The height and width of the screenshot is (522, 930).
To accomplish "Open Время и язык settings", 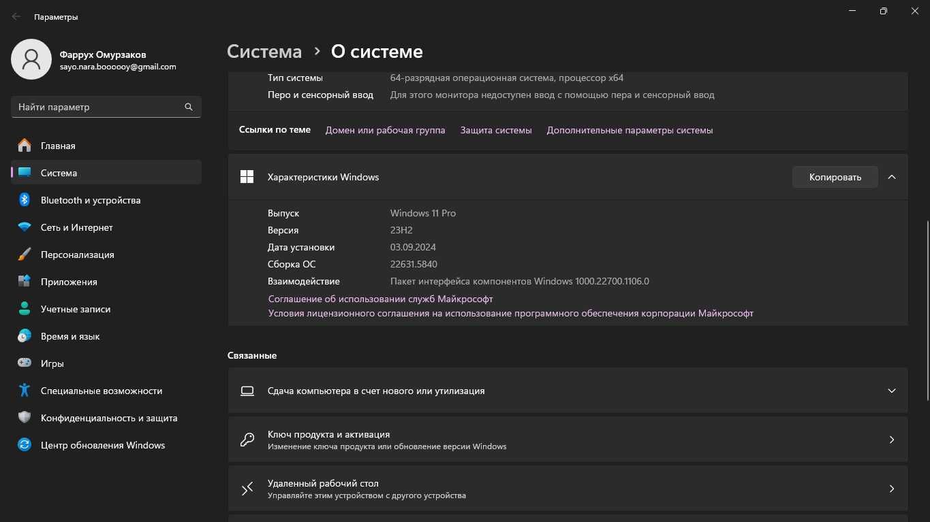I will pos(106,336).
